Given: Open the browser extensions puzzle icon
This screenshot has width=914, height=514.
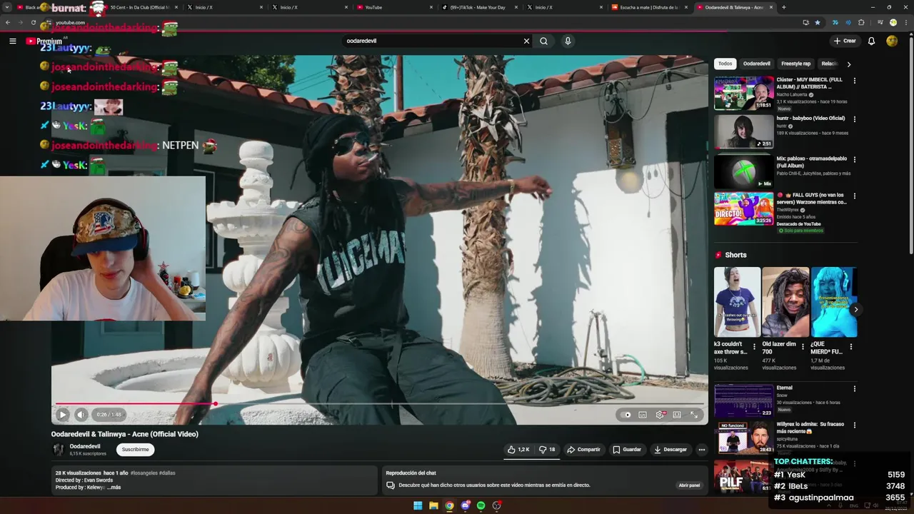Looking at the screenshot, I should click(x=861, y=22).
